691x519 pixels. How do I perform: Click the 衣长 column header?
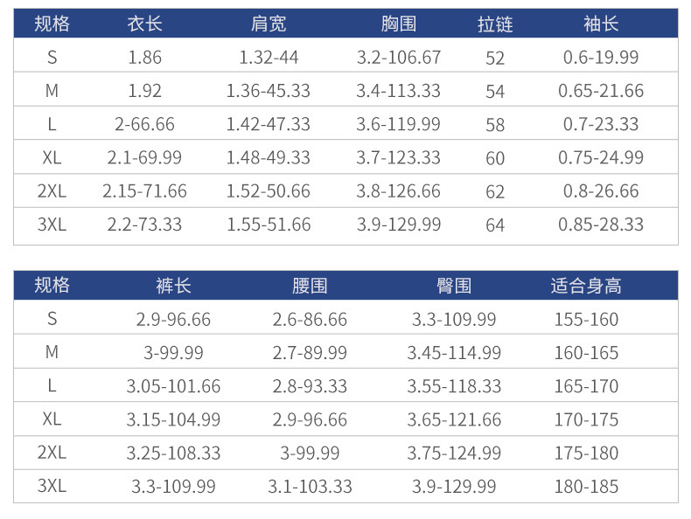click(x=145, y=24)
